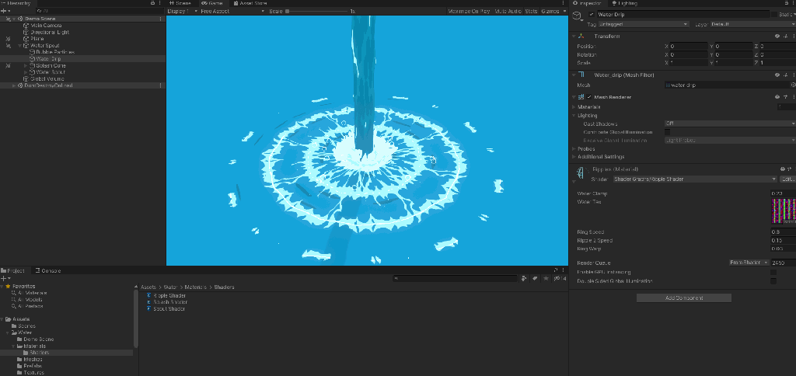Click the Mesh Filter component icon
Screen dimensions: 796x376
(x=581, y=75)
